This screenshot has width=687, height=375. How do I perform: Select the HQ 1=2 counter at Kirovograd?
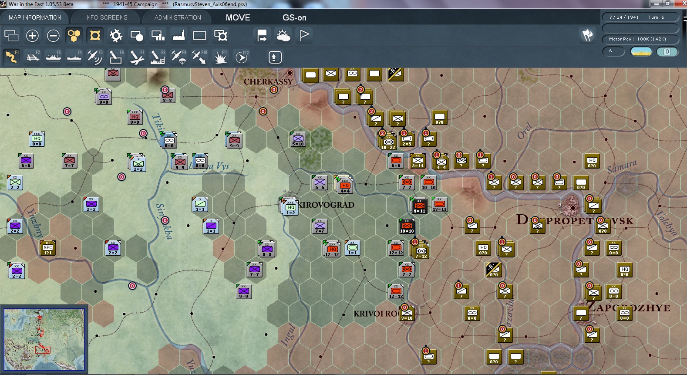(290, 207)
